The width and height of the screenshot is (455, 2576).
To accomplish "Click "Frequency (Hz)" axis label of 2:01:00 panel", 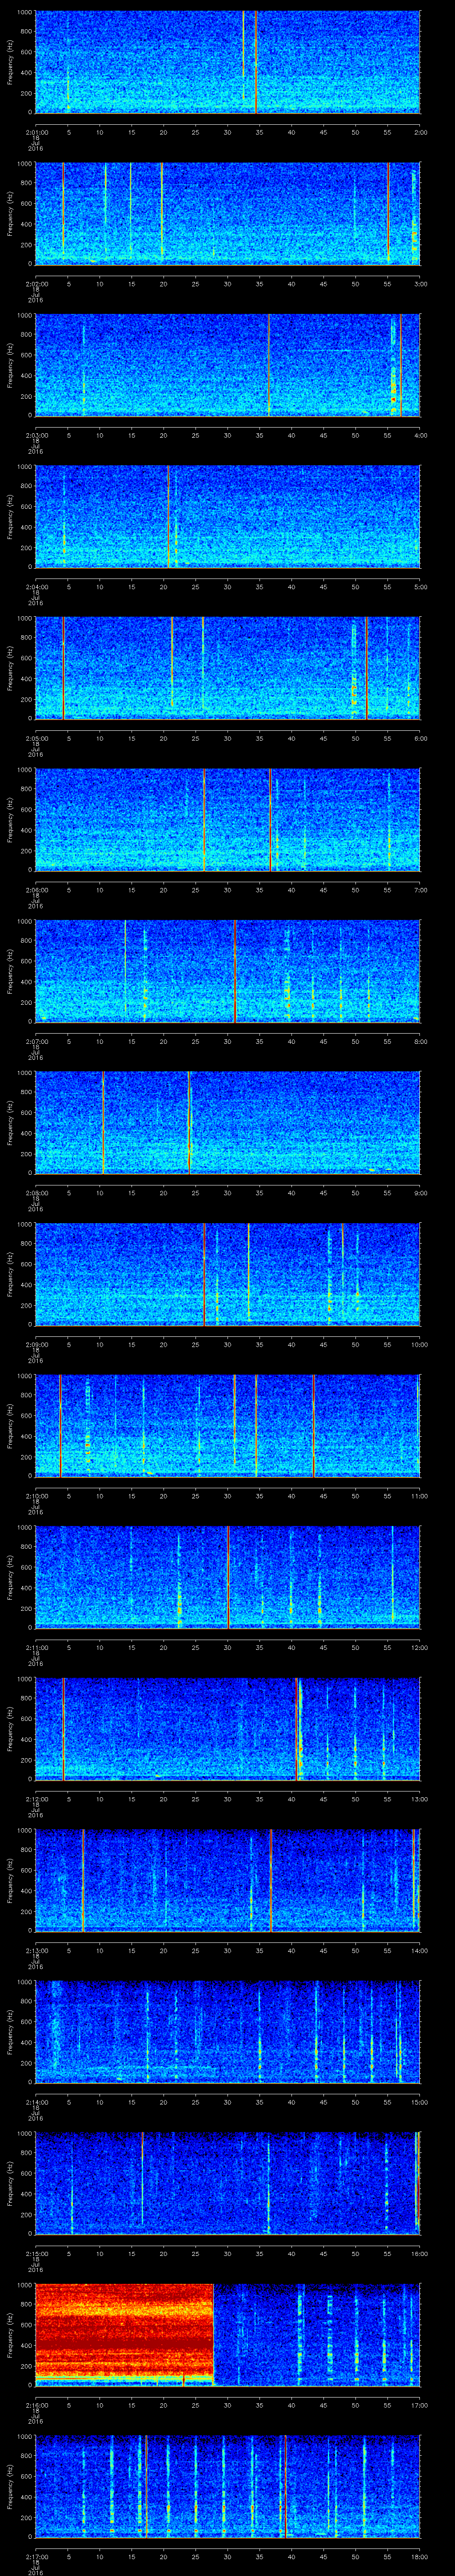I will coord(10,62).
